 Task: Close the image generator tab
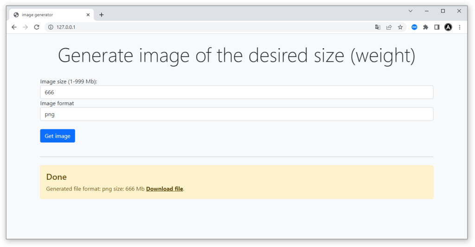(88, 15)
